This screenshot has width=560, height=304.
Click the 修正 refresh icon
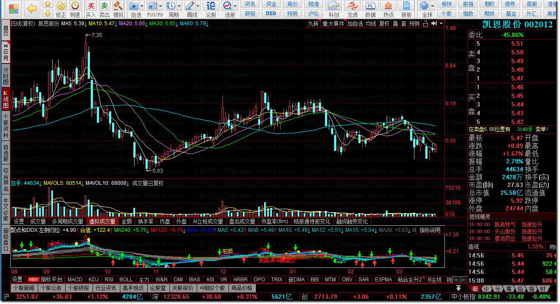click(61, 6)
